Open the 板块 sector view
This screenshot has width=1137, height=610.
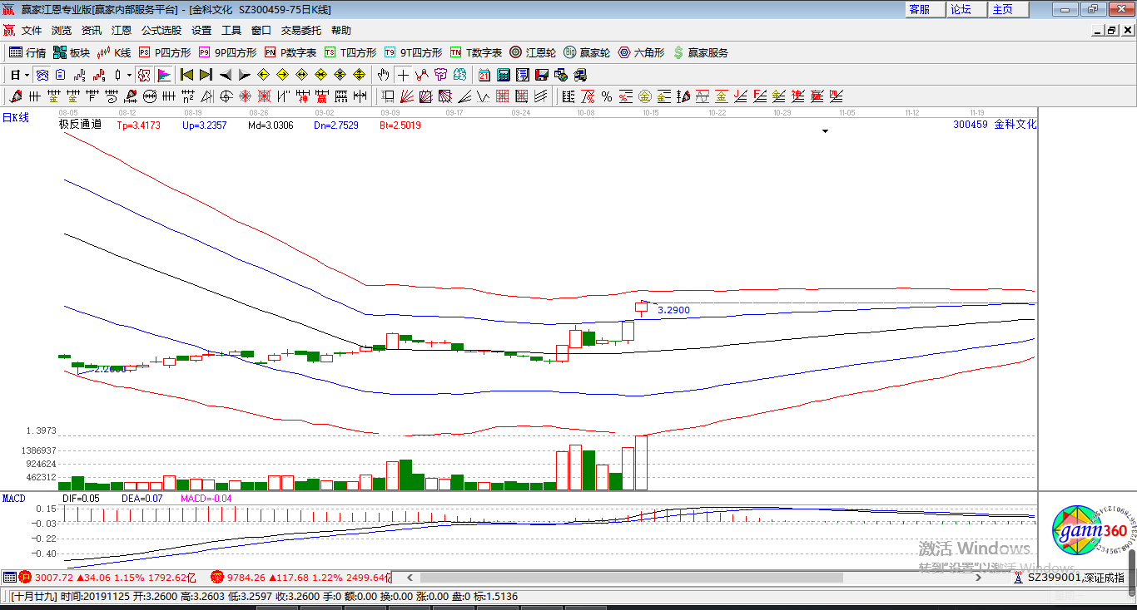click(72, 52)
